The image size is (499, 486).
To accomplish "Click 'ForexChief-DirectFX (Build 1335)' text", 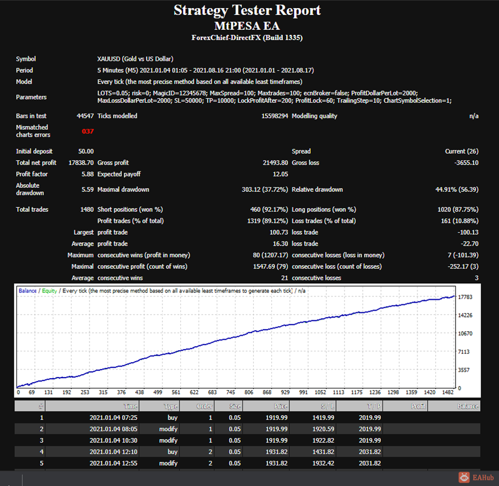I will 247,38.
